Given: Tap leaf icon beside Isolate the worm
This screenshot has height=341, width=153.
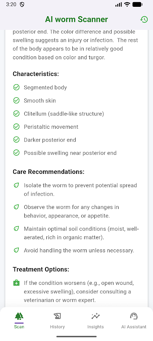Looking at the screenshot, I should (16, 185).
